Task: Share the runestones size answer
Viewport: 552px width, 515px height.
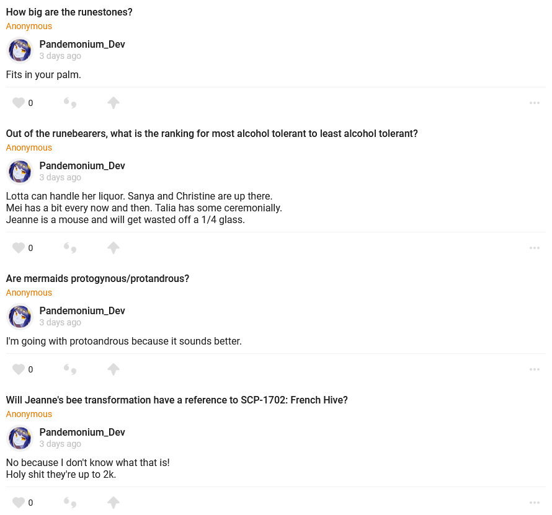Action: click(x=113, y=103)
